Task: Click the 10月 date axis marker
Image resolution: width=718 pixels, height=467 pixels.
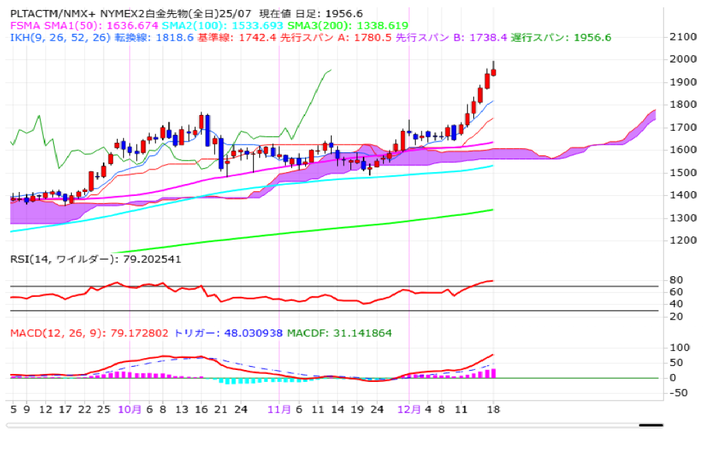Action: (x=129, y=410)
